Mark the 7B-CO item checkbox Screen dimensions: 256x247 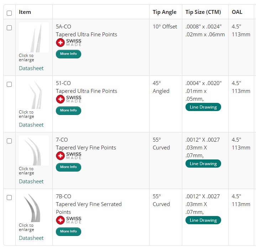[x=9, y=198]
